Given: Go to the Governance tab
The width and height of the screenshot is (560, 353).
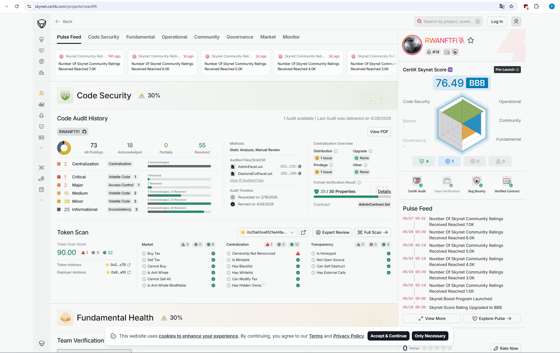Looking at the screenshot, I should (x=240, y=37).
